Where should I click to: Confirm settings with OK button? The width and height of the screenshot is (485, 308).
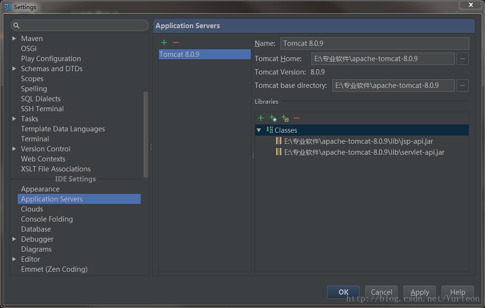click(343, 292)
